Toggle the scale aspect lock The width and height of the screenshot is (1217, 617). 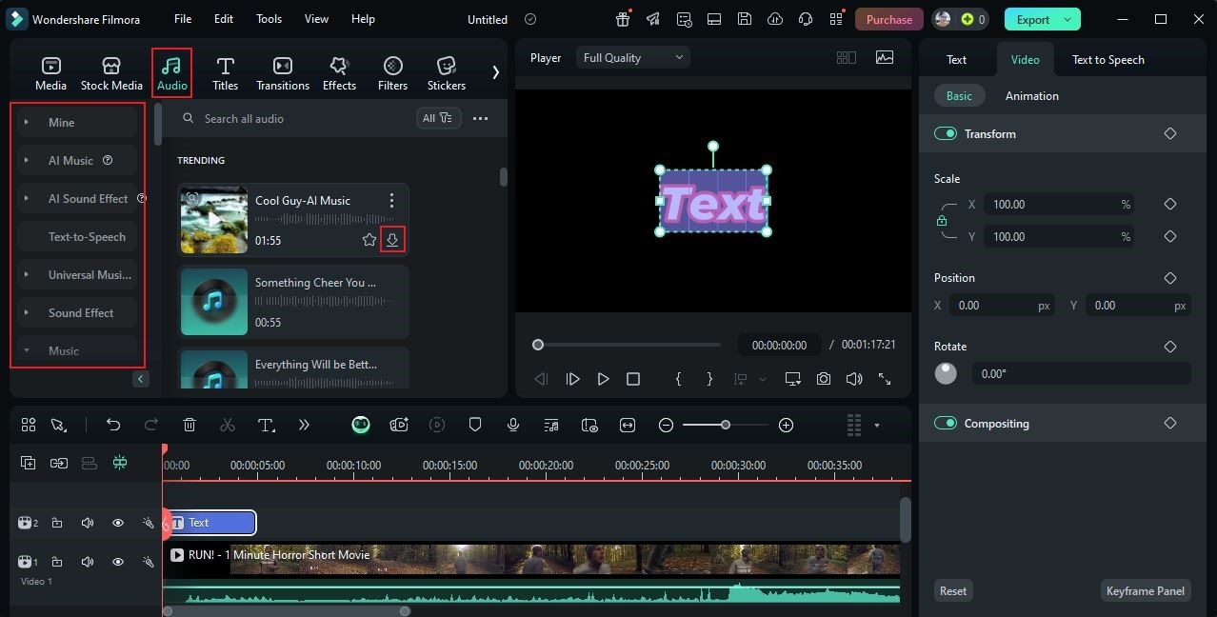942,220
